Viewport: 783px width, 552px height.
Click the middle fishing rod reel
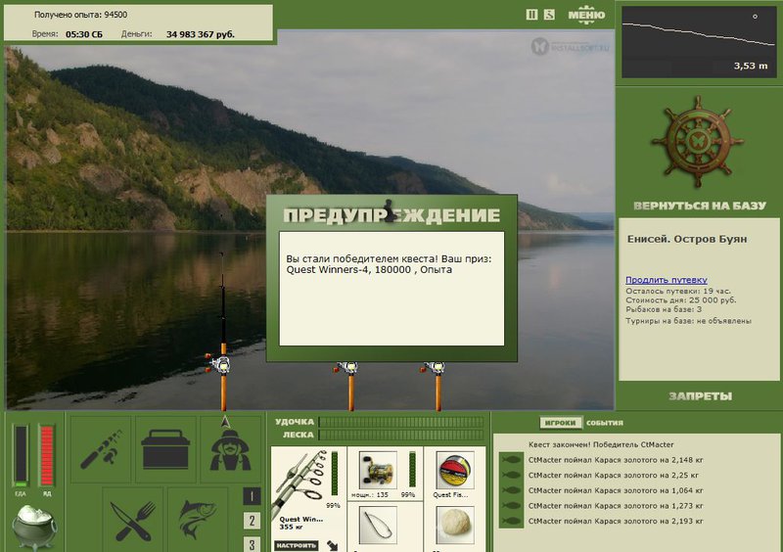pyautogui.click(x=347, y=368)
